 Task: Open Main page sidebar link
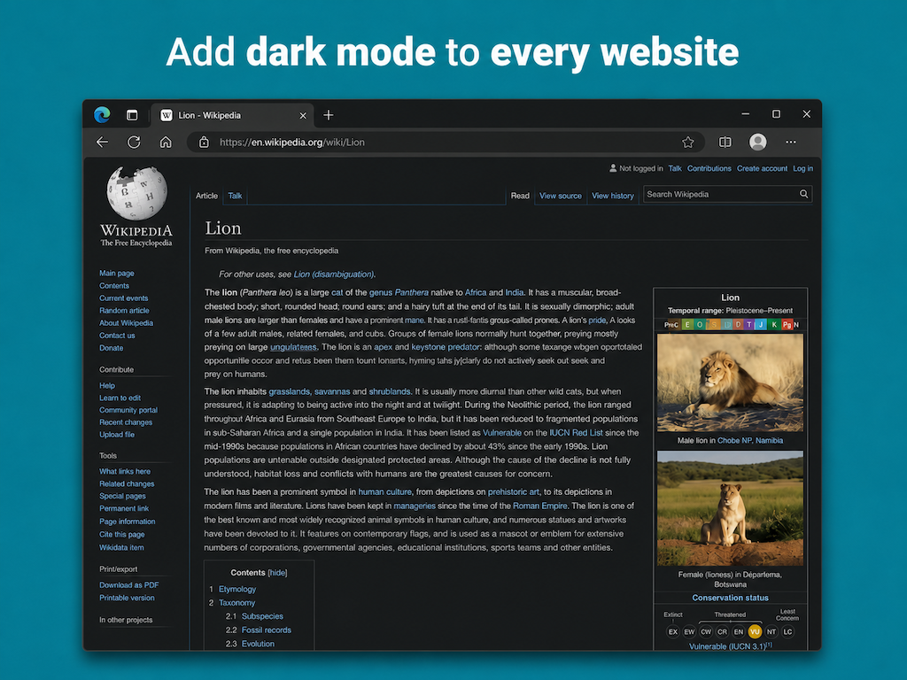click(117, 274)
